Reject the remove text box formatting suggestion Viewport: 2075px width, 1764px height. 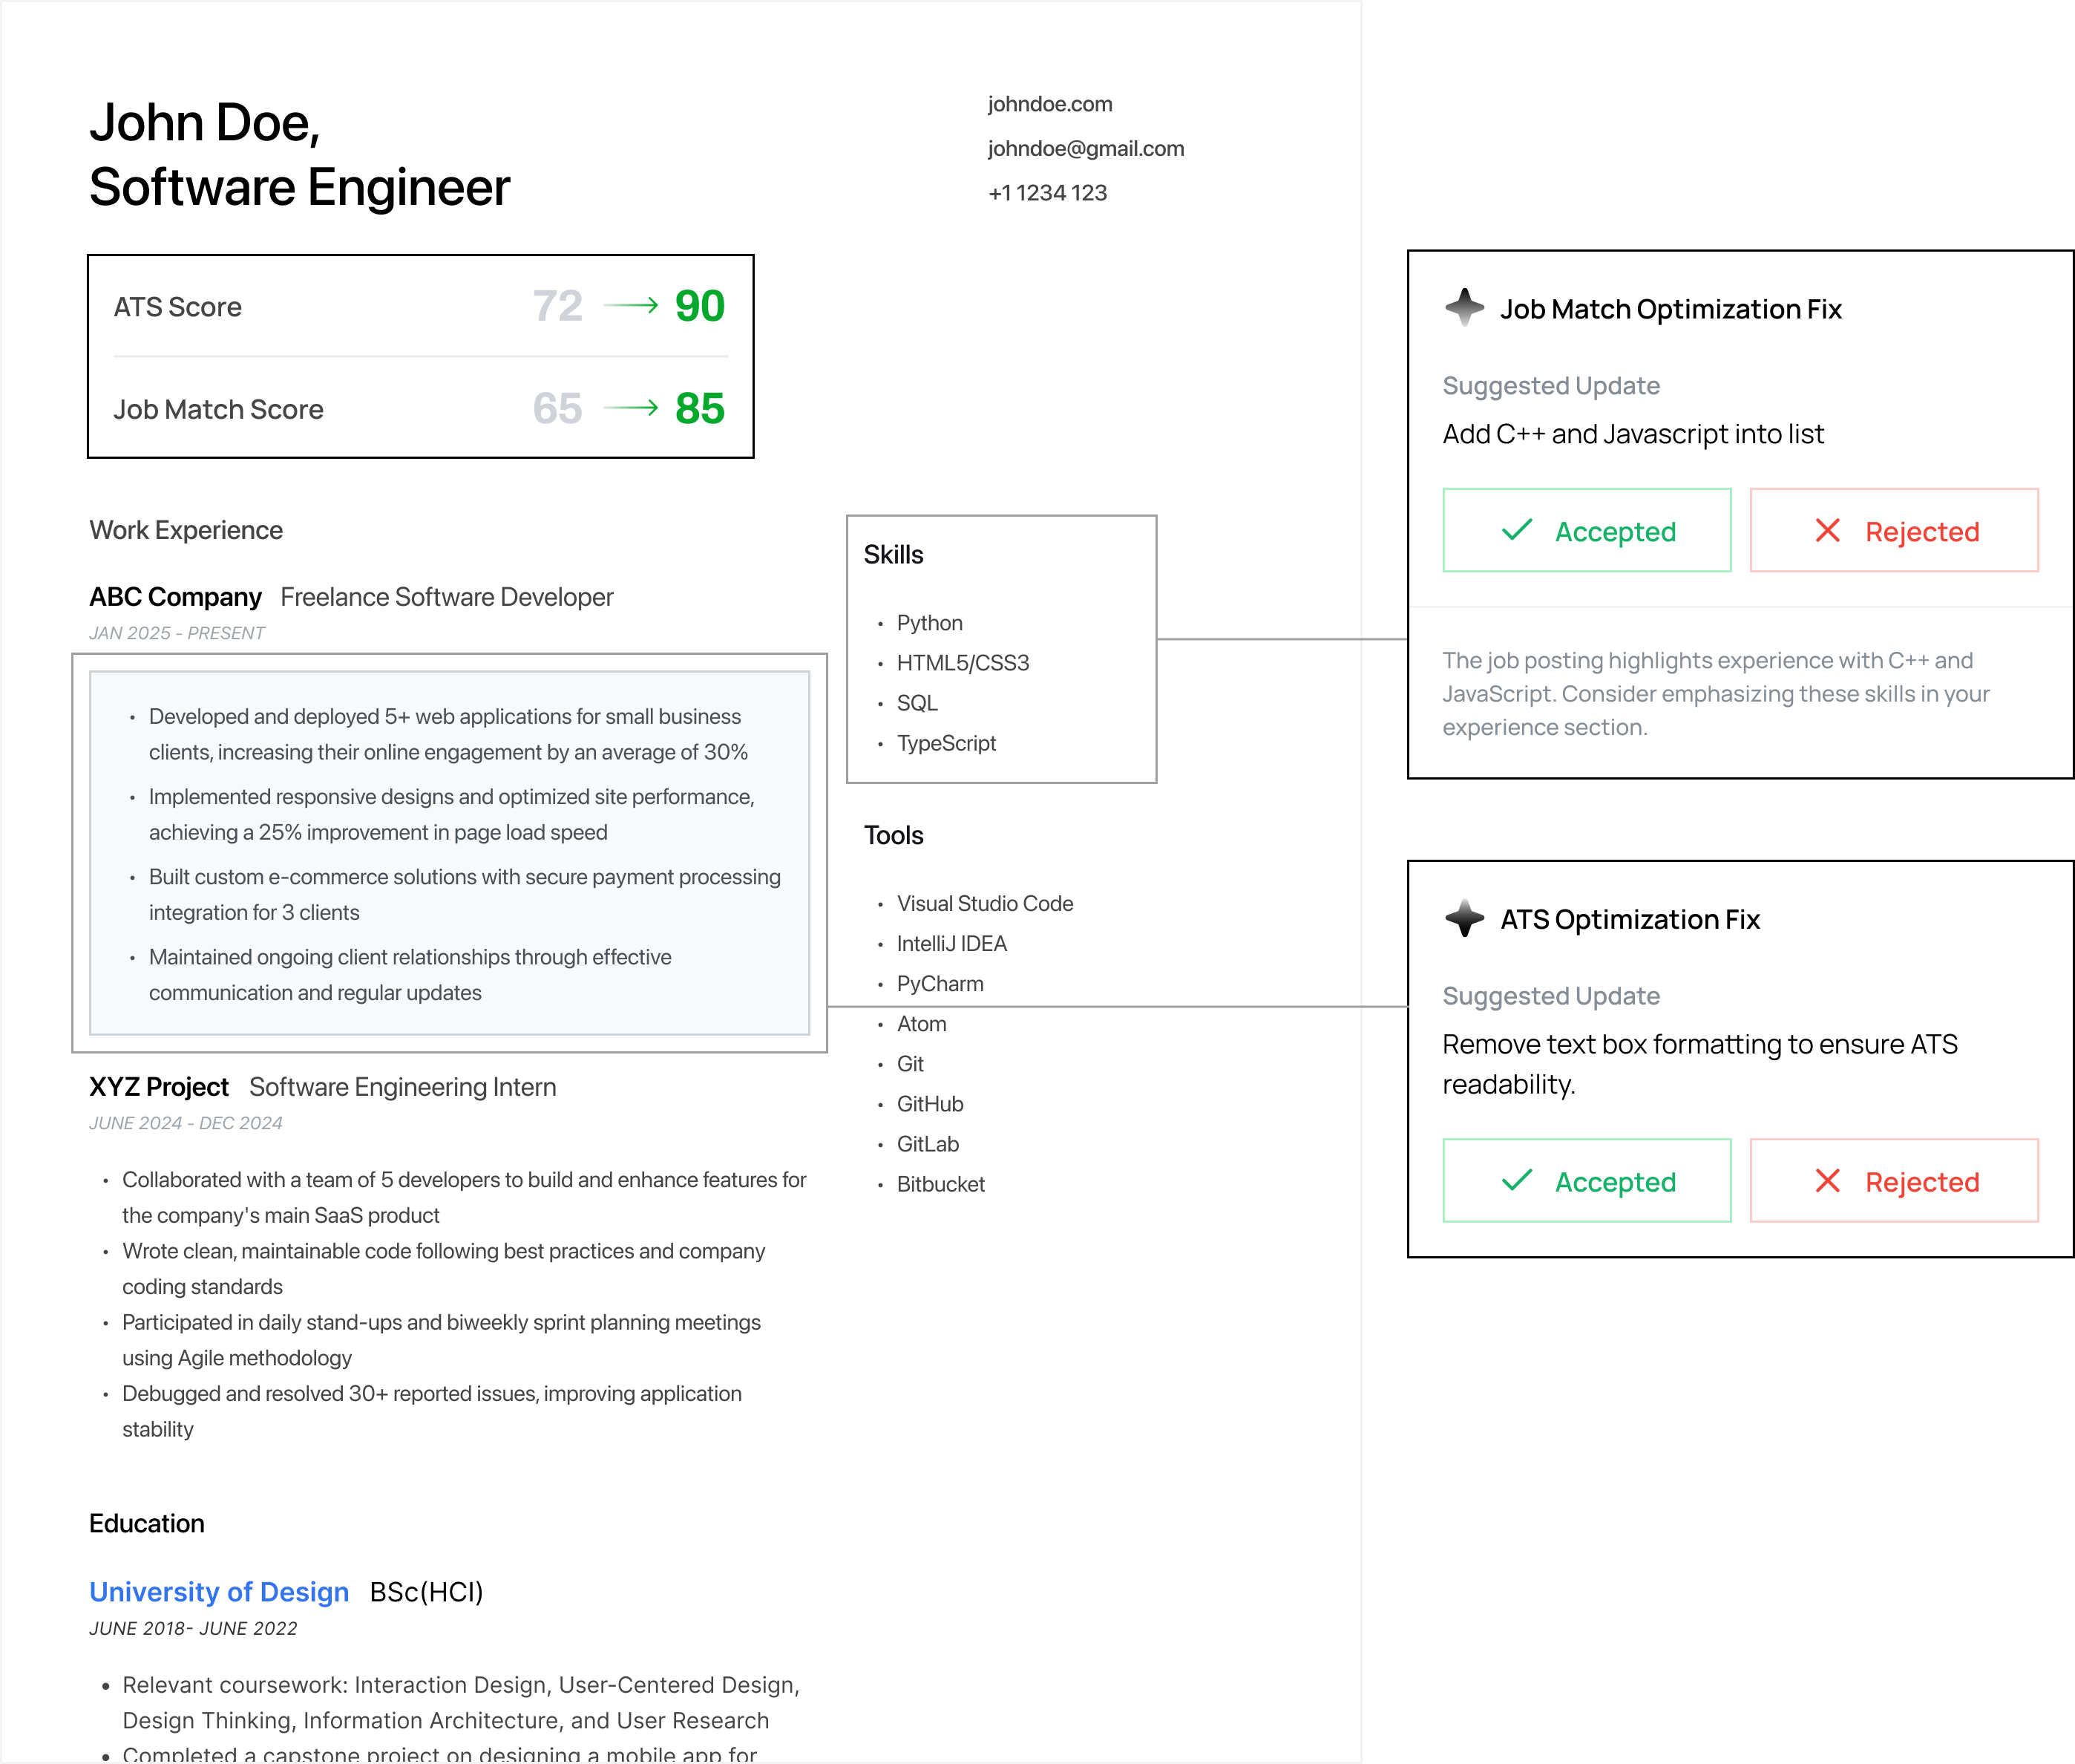[1893, 1181]
